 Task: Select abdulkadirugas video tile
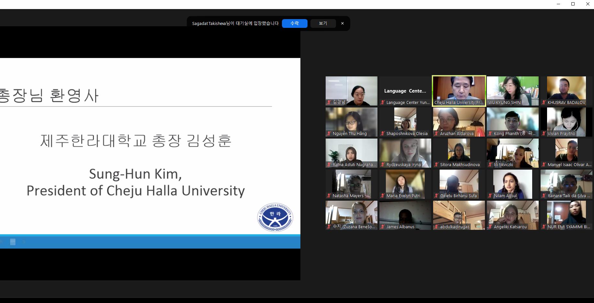pyautogui.click(x=459, y=215)
